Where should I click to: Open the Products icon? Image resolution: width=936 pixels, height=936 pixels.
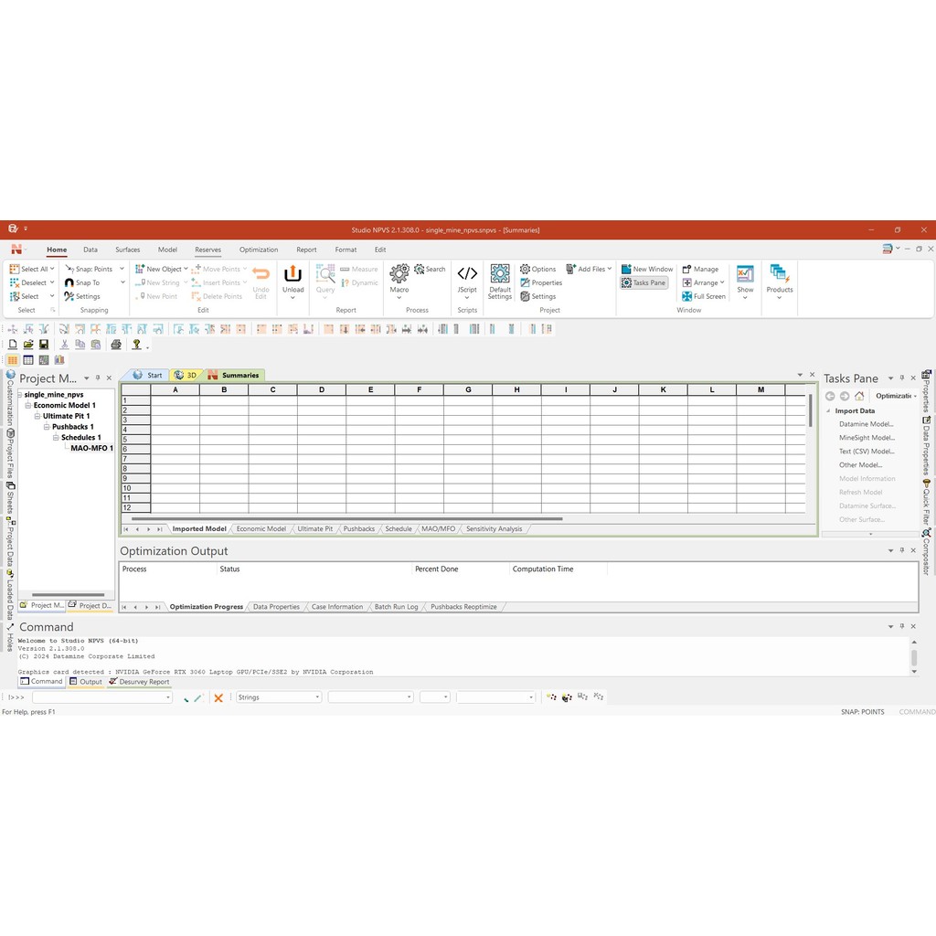(x=779, y=274)
